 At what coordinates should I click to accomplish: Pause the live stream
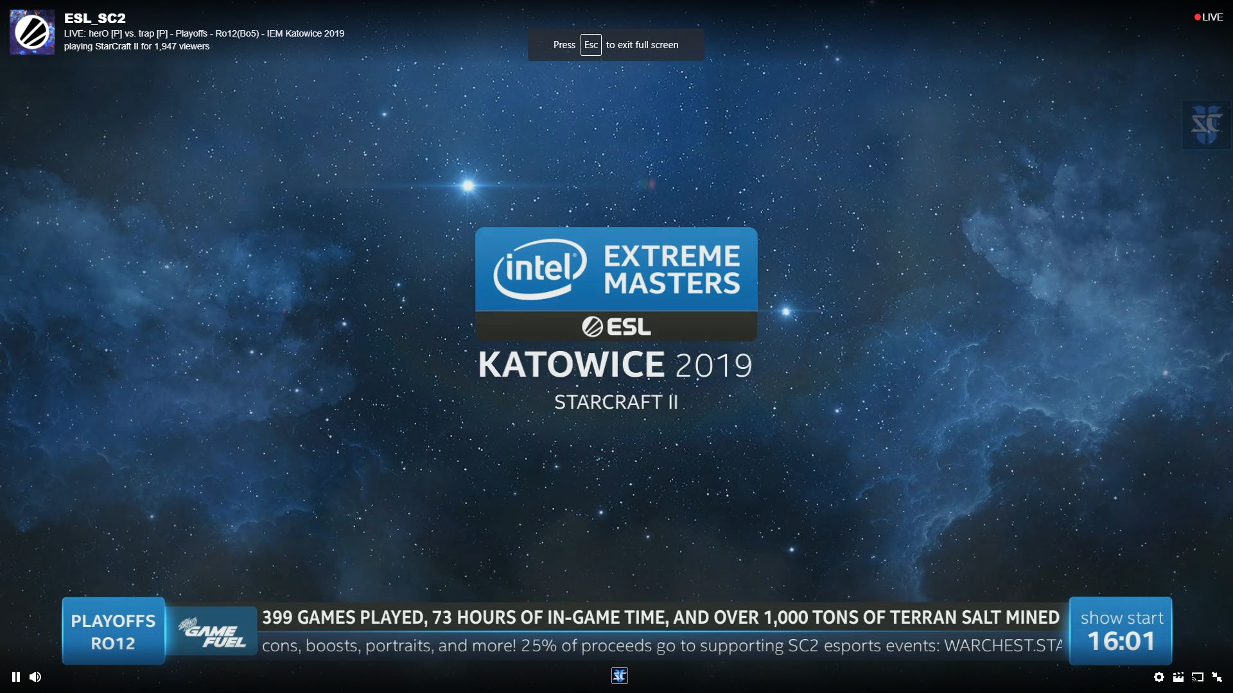coord(16,677)
